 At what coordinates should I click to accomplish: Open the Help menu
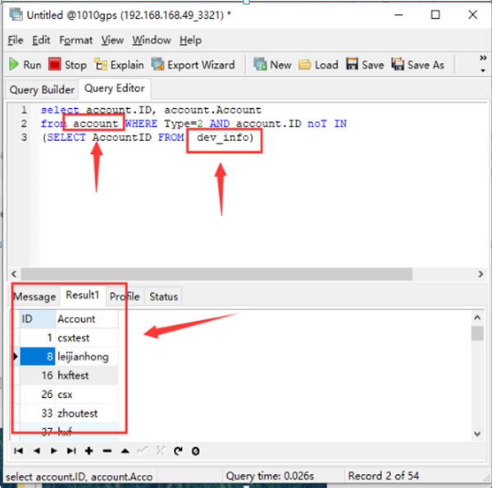pyautogui.click(x=190, y=40)
